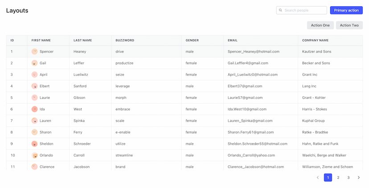Click last name Lueilwitz
The height and width of the screenshot is (188, 369).
tap(81, 74)
